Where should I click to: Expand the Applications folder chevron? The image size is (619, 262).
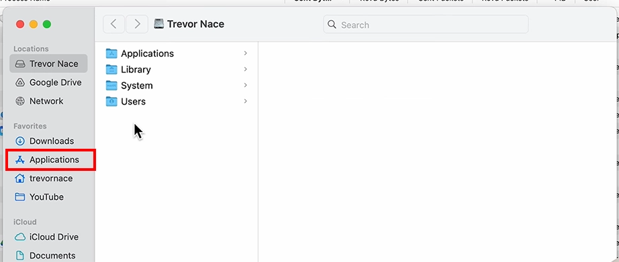[x=246, y=53]
